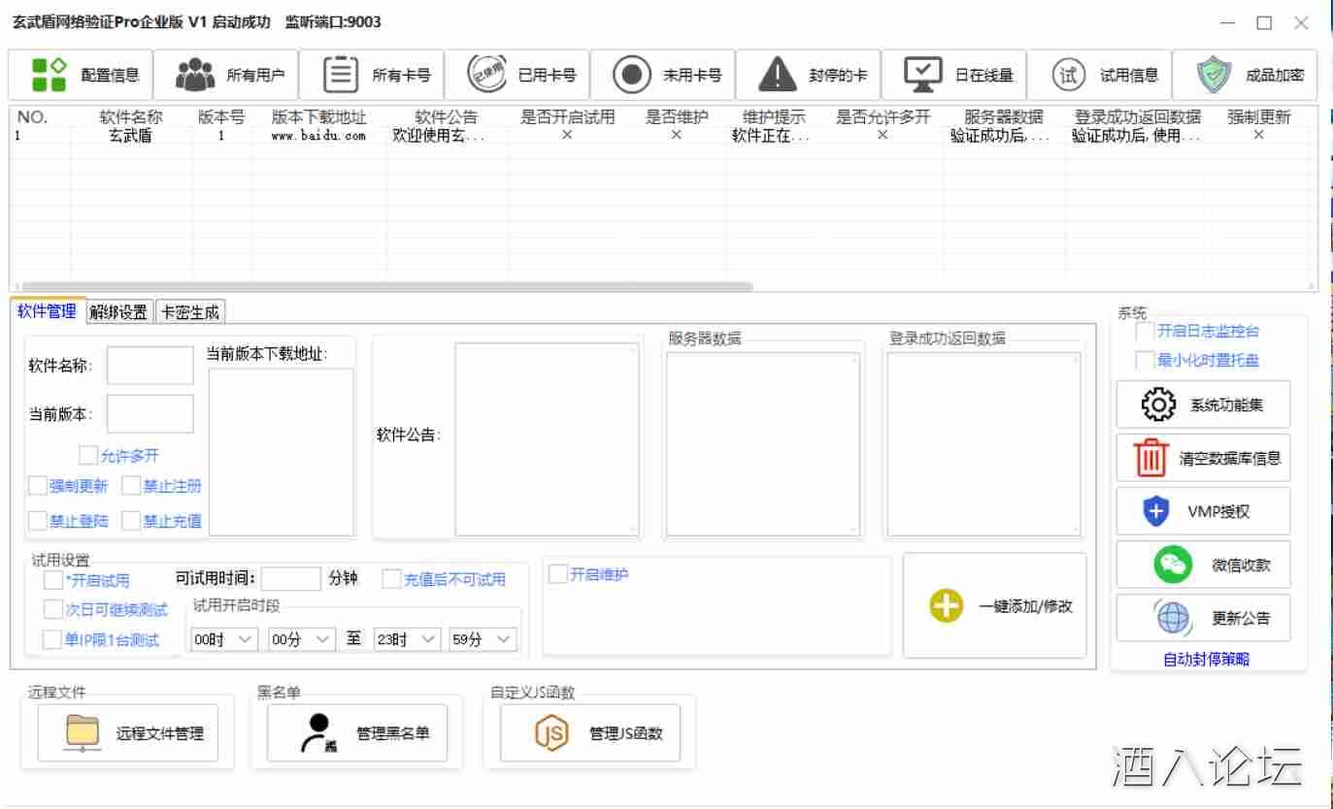This screenshot has width=1333, height=809.
Task: Open the 封停的卡 warning triangle icon
Action: click(777, 75)
